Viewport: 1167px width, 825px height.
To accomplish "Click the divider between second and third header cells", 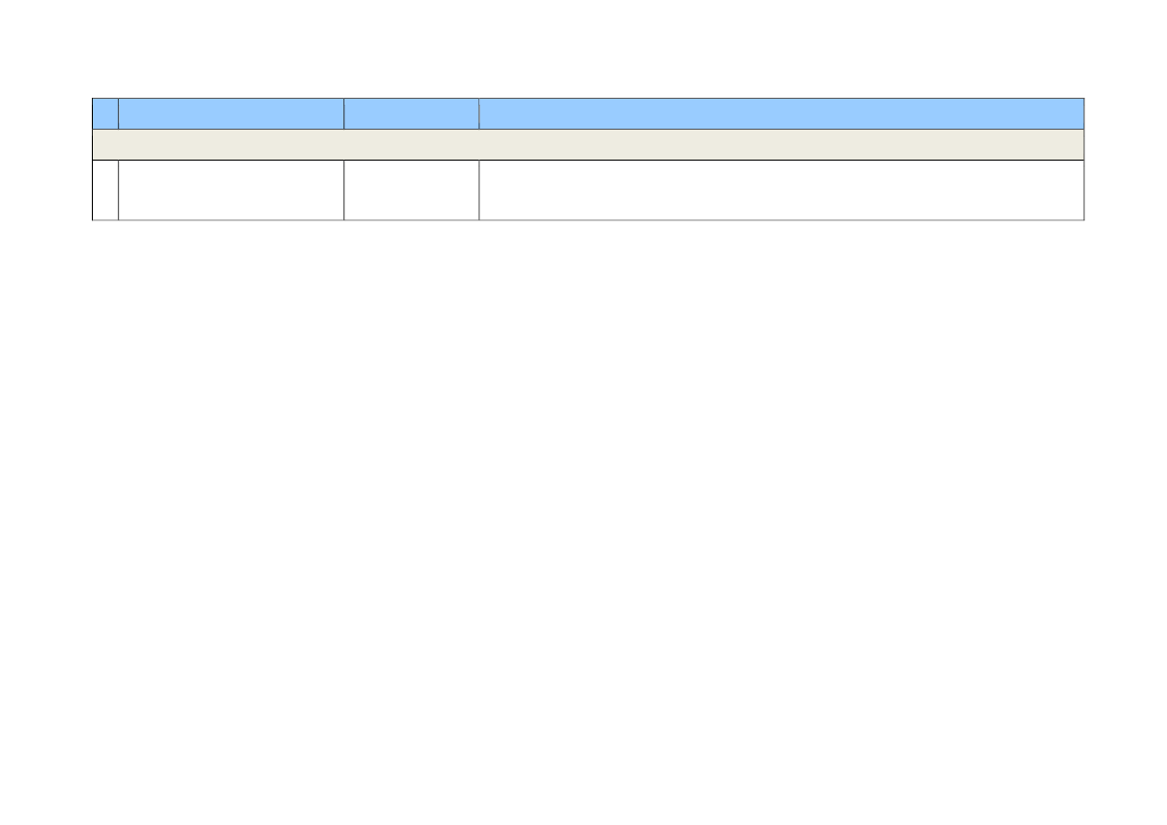I will click(343, 114).
